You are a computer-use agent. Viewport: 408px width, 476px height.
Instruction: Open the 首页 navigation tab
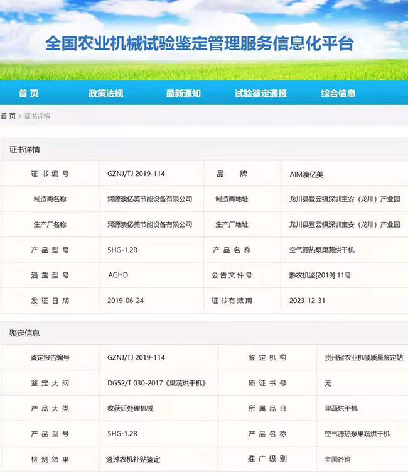28,93
